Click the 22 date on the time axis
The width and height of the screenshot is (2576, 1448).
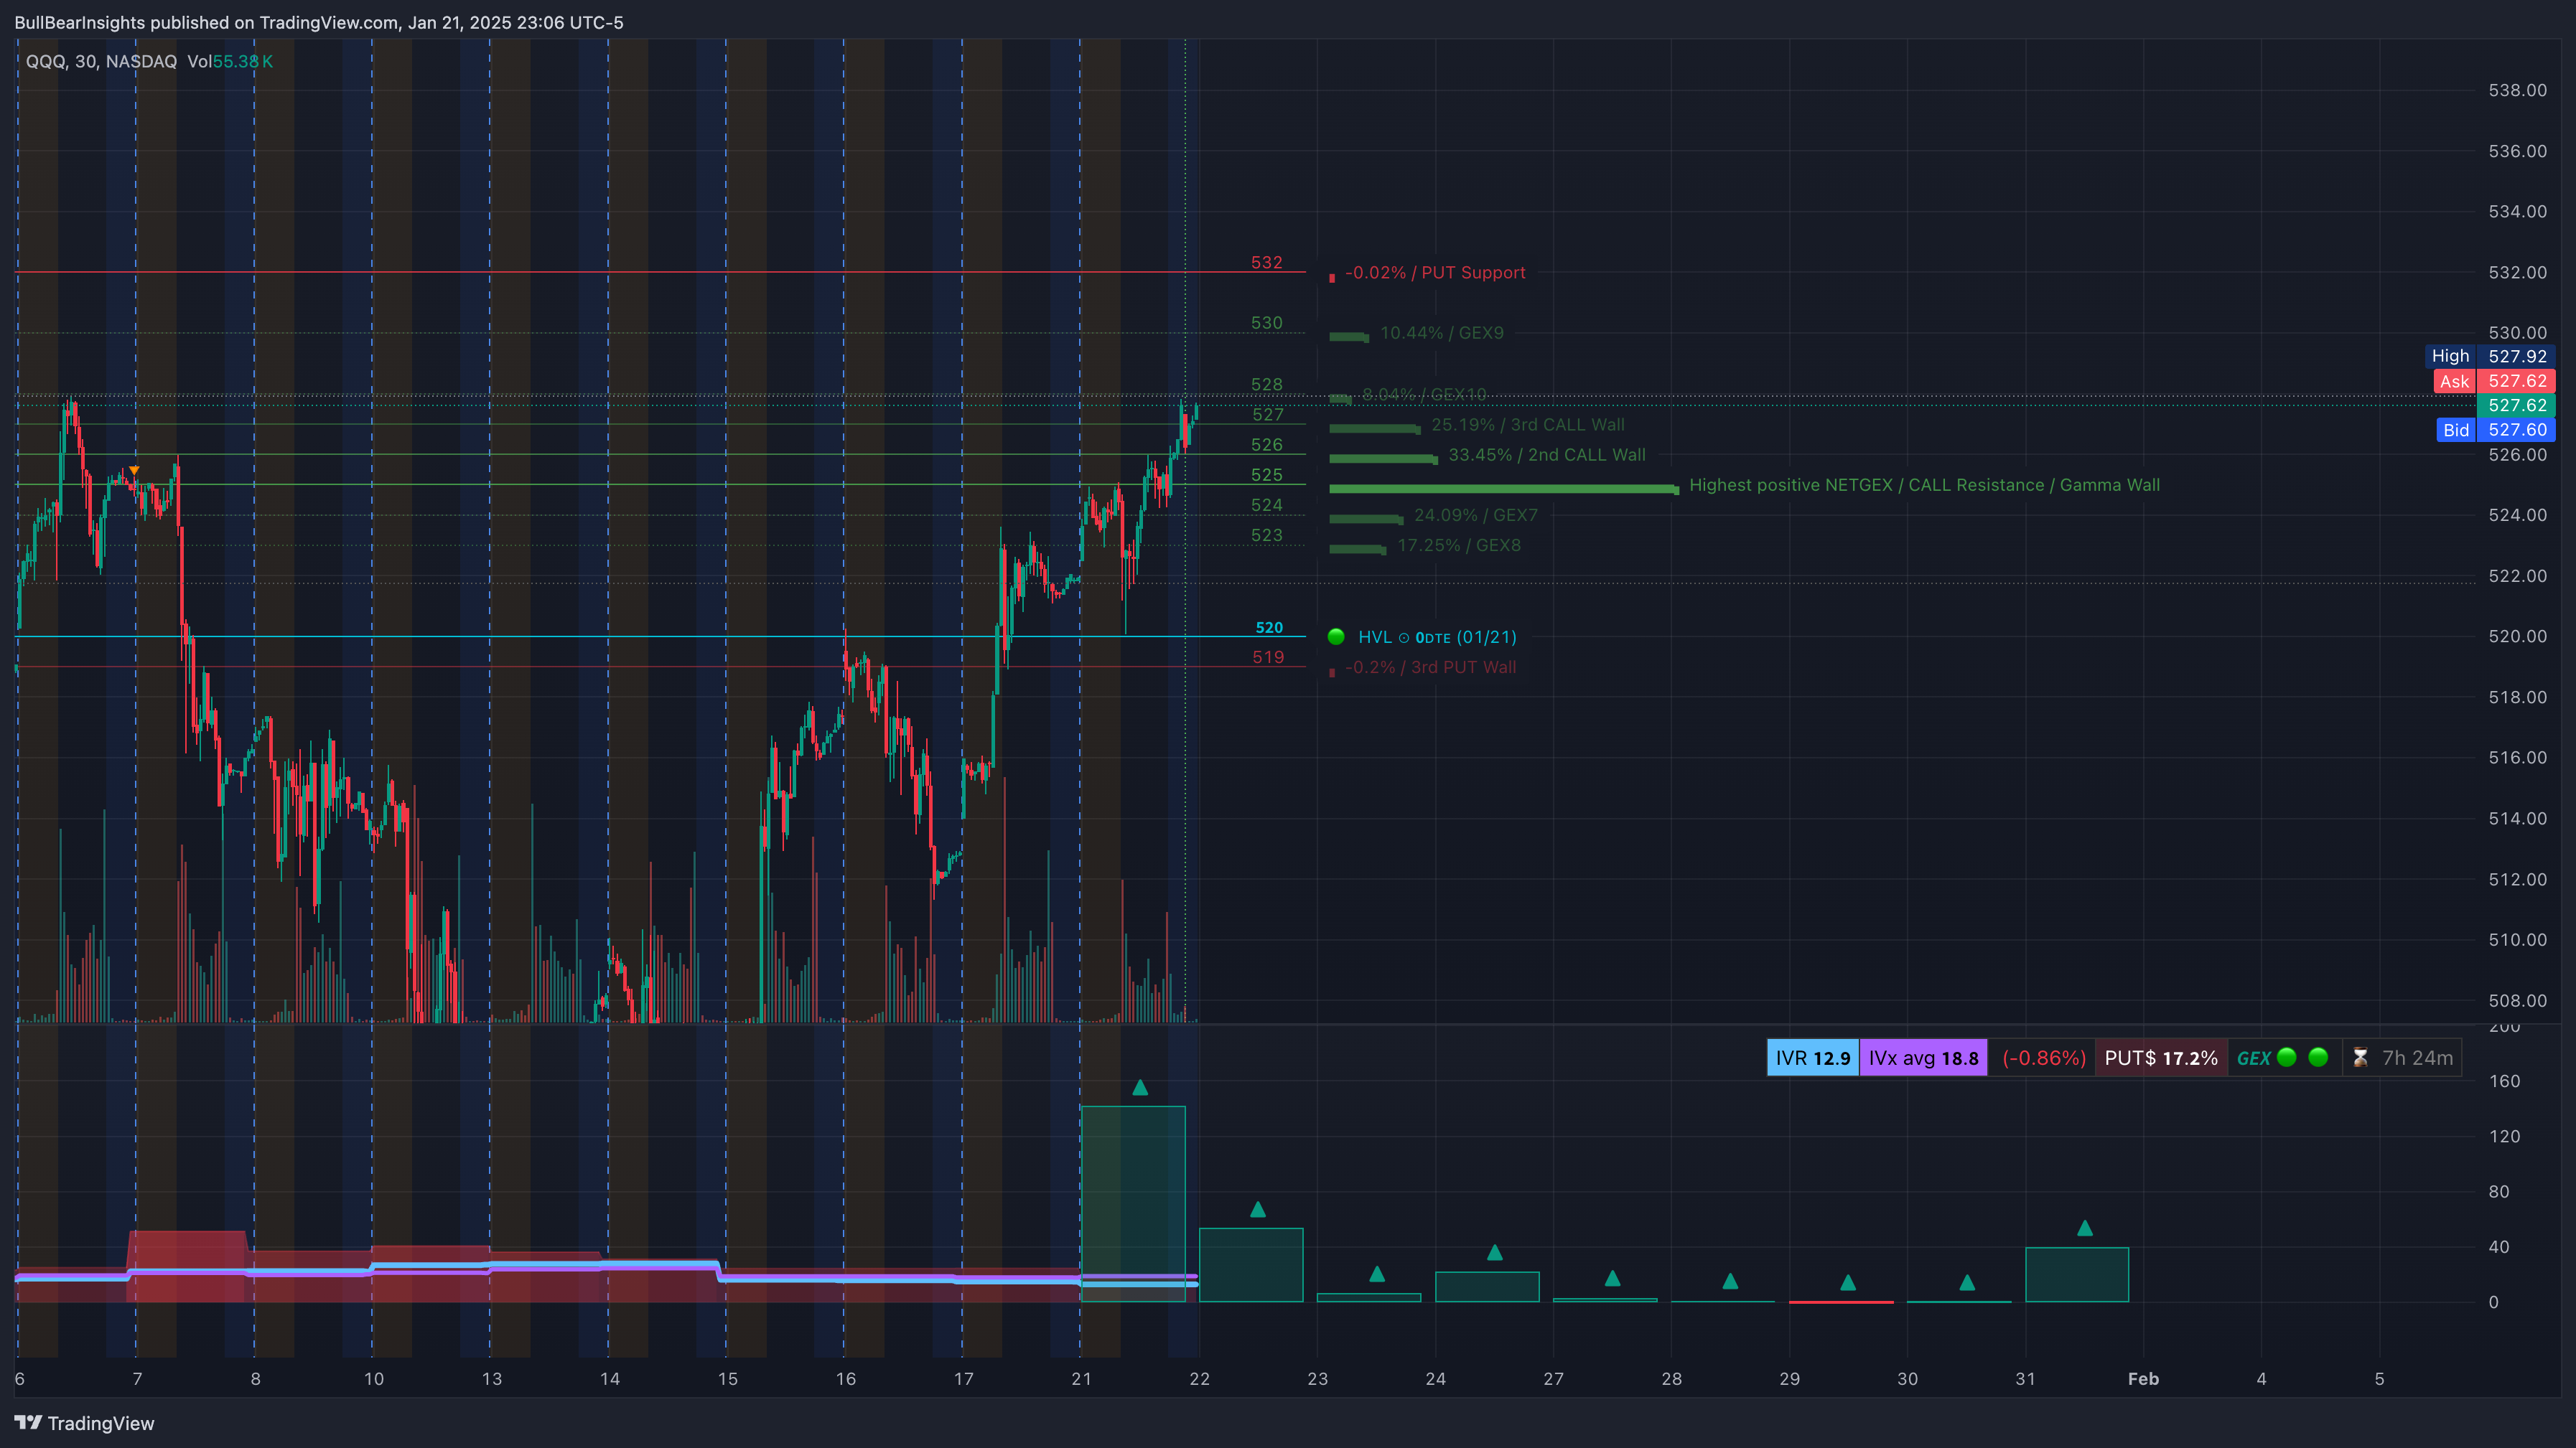(1199, 1378)
